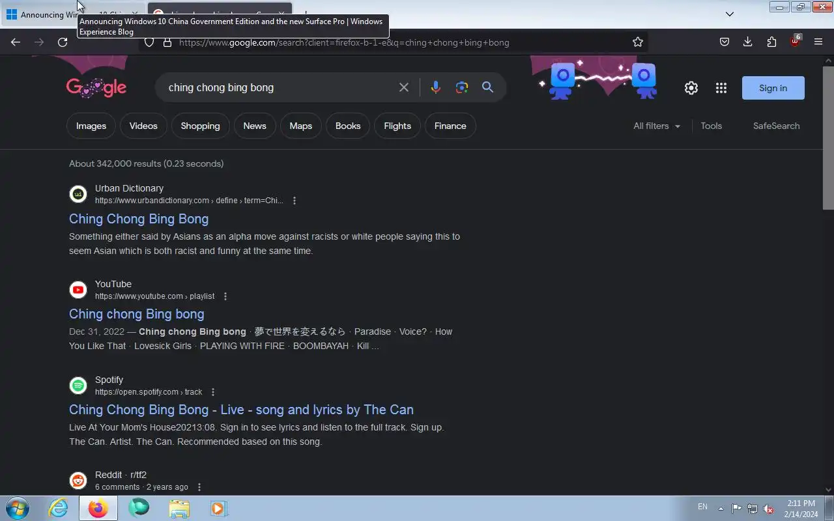Clear the Google search box
This screenshot has width=834, height=521.
pyautogui.click(x=404, y=87)
